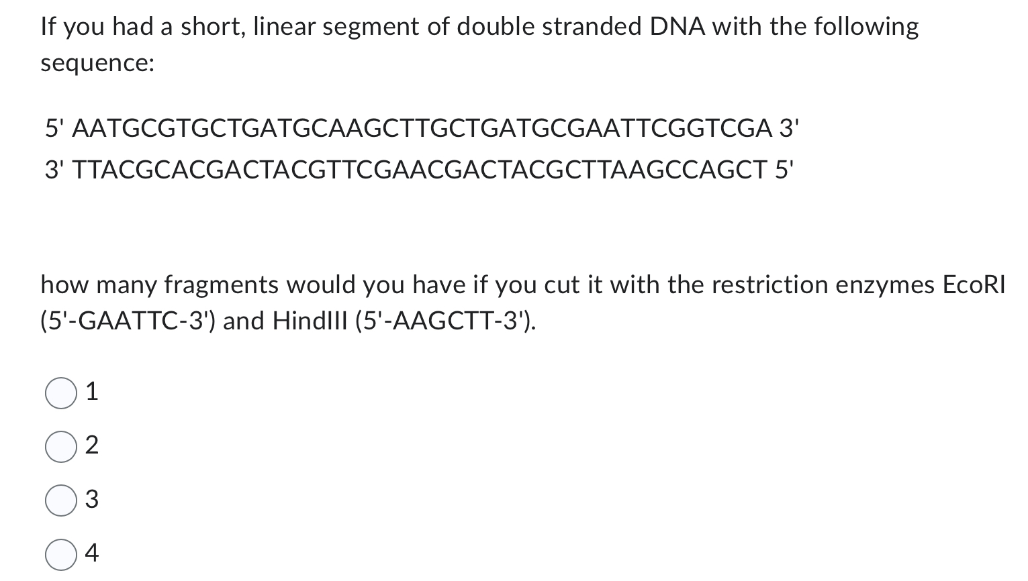Select the radio button for answer 3
This screenshot has width=1028, height=581.
pos(60,499)
